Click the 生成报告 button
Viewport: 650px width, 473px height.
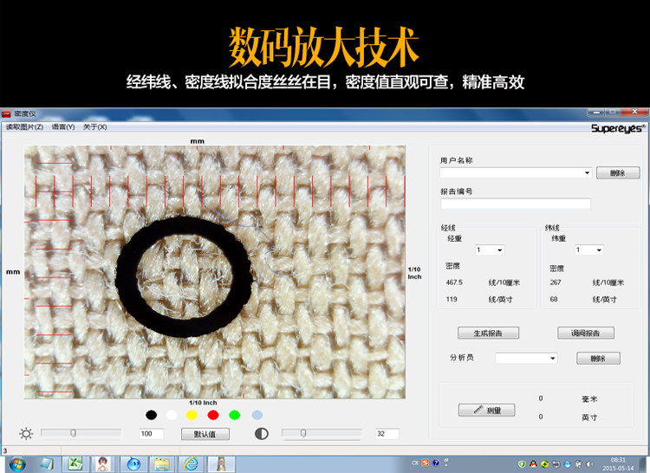pyautogui.click(x=488, y=333)
